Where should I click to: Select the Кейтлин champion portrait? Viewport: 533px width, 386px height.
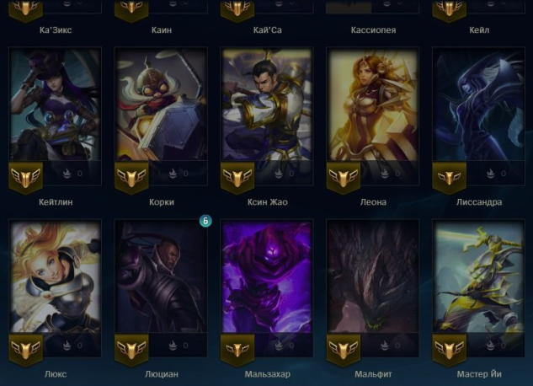(55, 104)
